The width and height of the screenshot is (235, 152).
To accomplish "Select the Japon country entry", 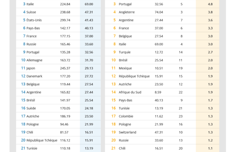I will pyautogui.click(x=31, y=68).
